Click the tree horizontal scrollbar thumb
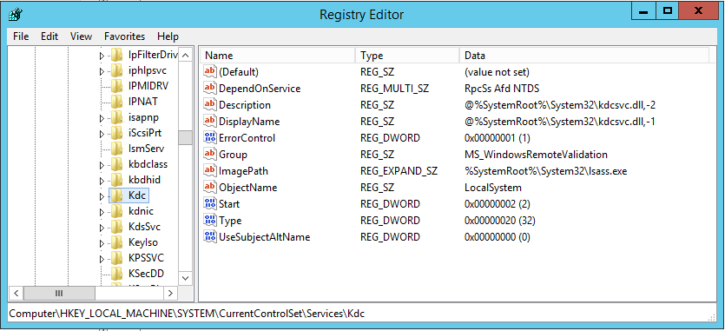Viewport: 725px width, 331px height. 59,293
